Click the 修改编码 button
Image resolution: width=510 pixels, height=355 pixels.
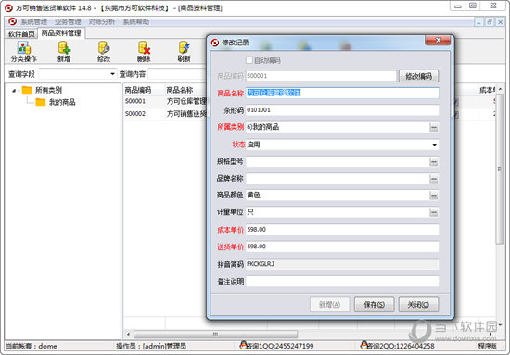coord(418,76)
